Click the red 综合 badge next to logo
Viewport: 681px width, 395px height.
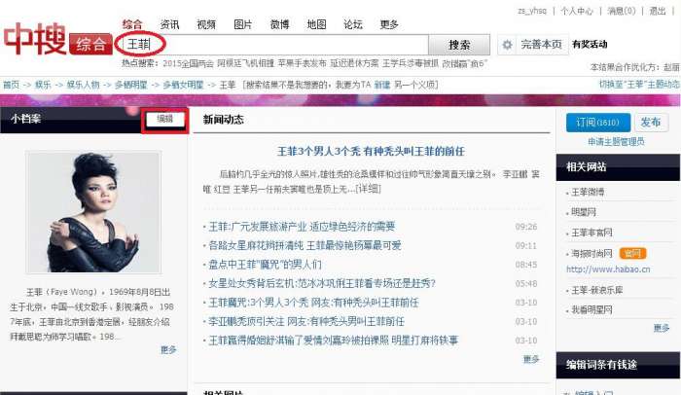90,45
